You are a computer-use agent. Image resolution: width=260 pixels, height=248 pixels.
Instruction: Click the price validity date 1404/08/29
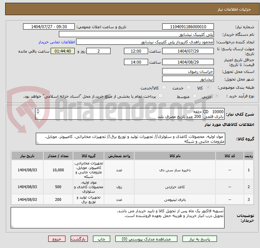tap(188, 62)
